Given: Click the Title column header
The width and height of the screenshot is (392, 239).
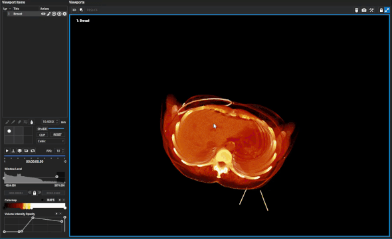Looking at the screenshot, I should click(16, 9).
